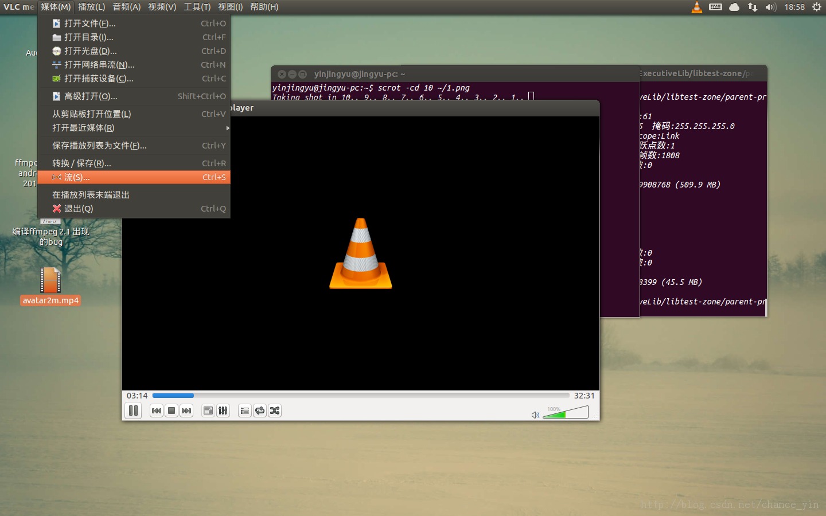Click 转换/保存 in the menu

coord(80,163)
